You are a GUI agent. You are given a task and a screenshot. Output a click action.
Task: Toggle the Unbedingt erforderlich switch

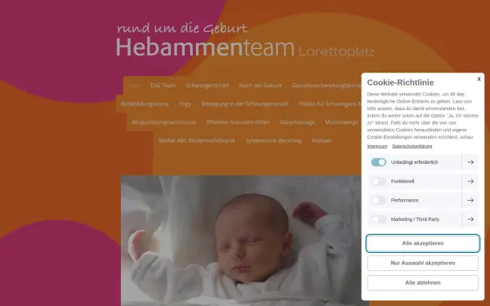point(378,162)
